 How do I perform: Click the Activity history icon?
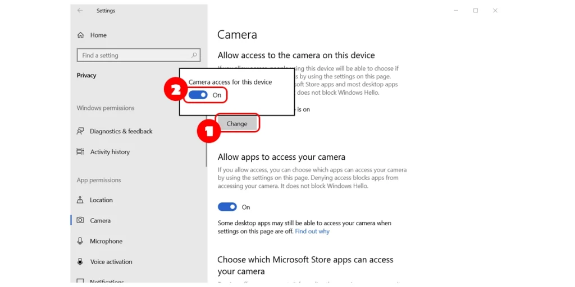80,152
